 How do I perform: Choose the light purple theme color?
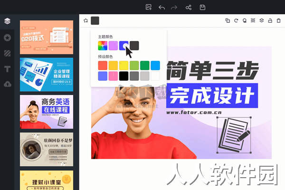113,46
